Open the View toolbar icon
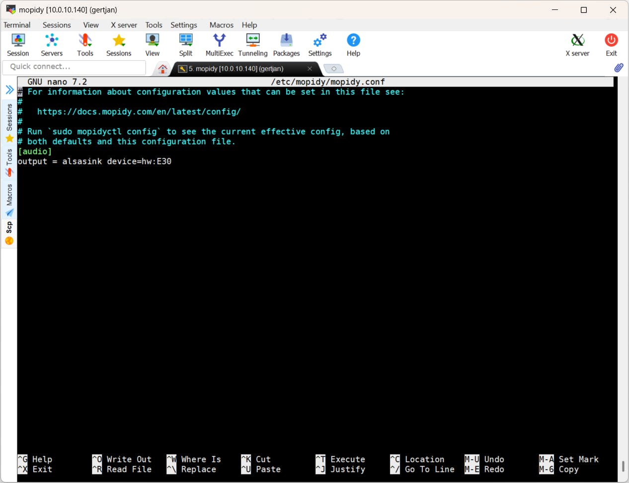The image size is (629, 483). (x=152, y=45)
